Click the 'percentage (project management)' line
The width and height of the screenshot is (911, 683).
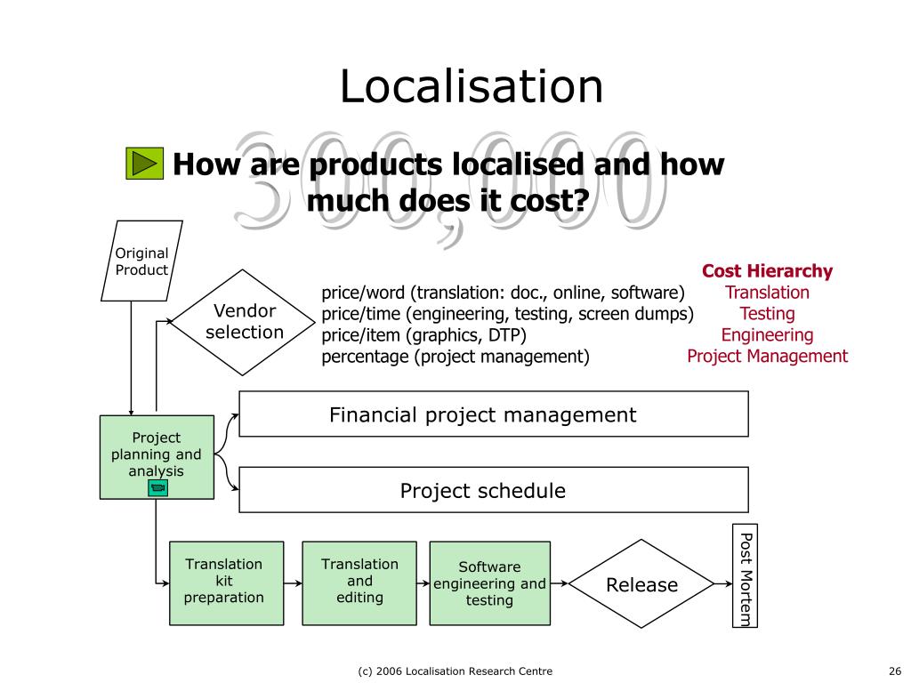pyautogui.click(x=455, y=356)
